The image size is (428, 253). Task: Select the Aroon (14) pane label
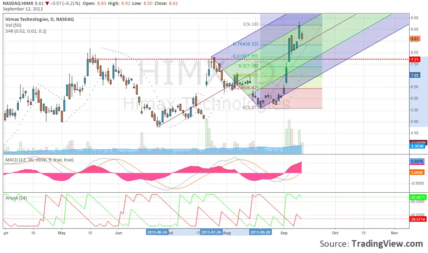pos(16,198)
